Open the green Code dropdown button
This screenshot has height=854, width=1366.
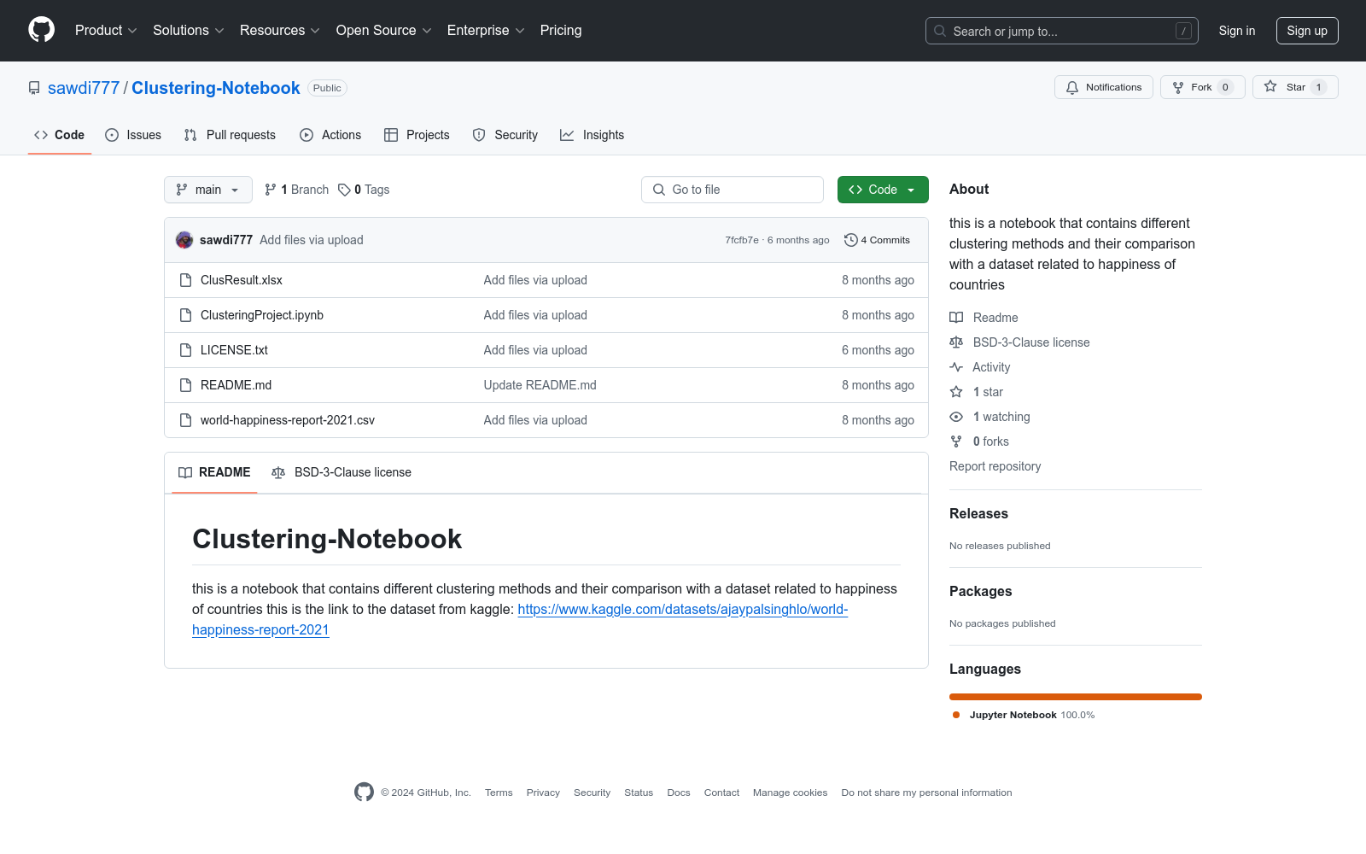(x=883, y=190)
